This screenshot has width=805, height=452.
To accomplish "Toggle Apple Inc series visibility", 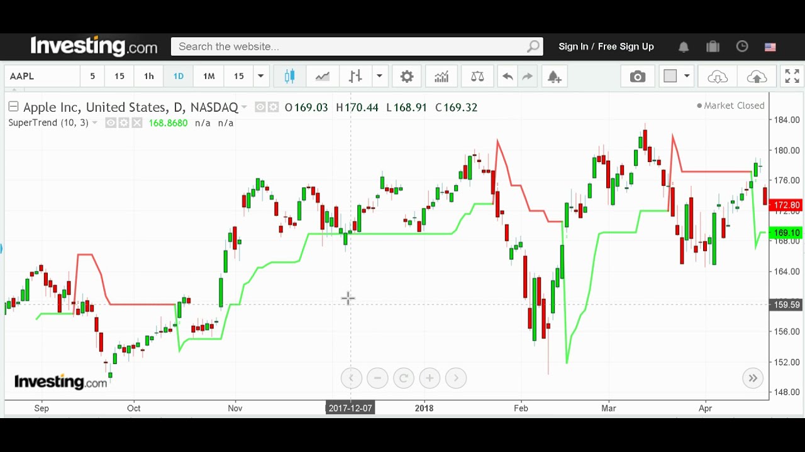I will 260,107.
